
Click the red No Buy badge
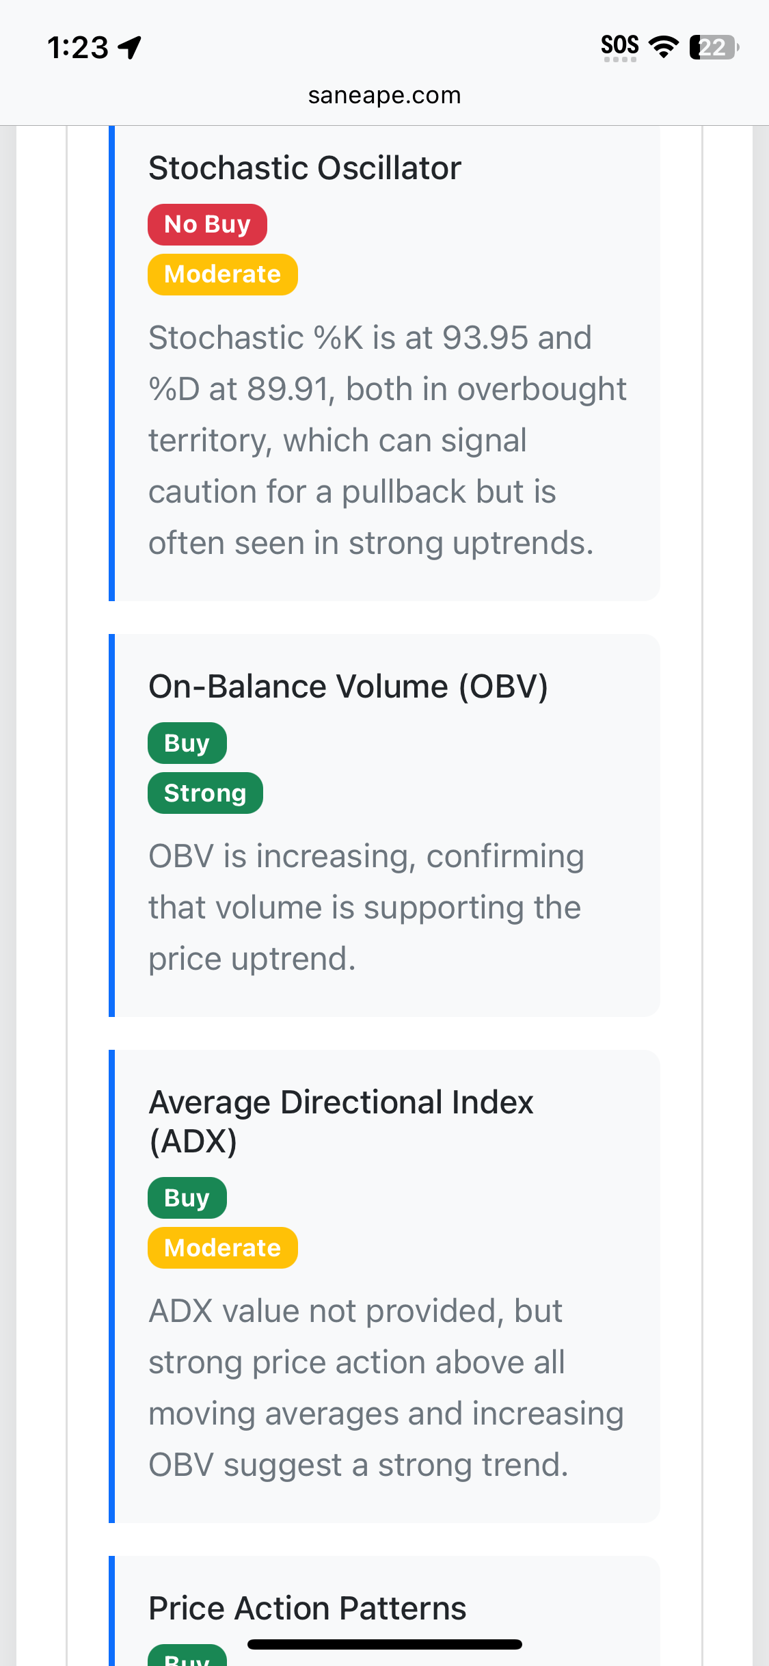pos(207,224)
